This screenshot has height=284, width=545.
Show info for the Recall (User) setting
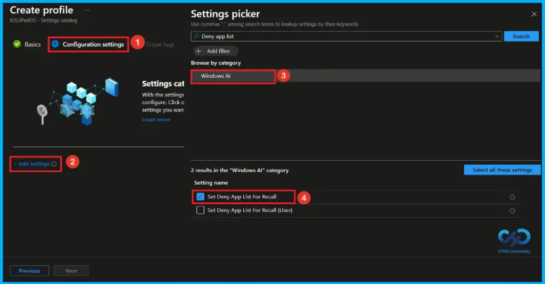point(512,211)
